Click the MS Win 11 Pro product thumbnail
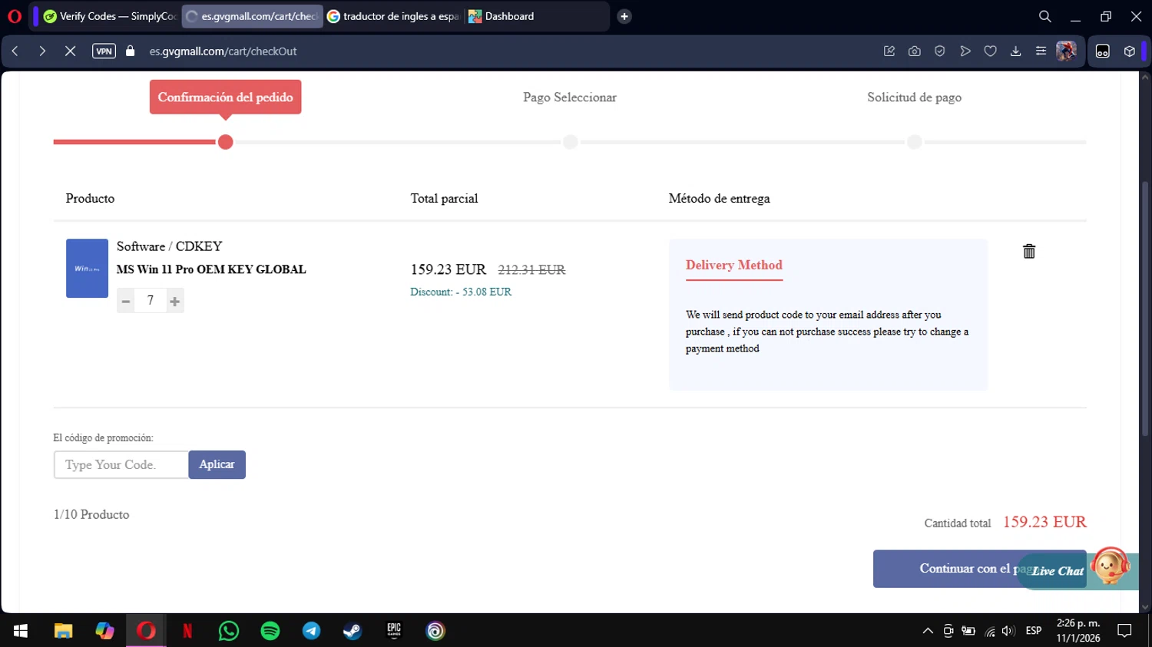This screenshot has width=1152, height=647. (87, 268)
